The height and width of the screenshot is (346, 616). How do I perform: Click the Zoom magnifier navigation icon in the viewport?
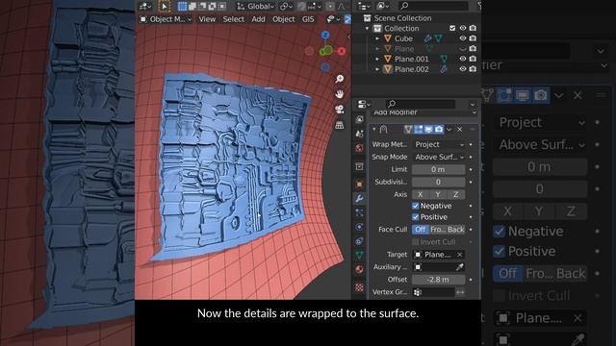[x=340, y=79]
